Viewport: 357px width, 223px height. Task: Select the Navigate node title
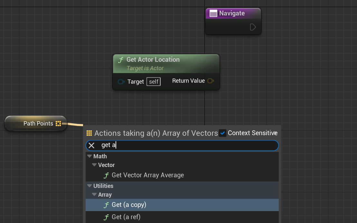coord(232,14)
